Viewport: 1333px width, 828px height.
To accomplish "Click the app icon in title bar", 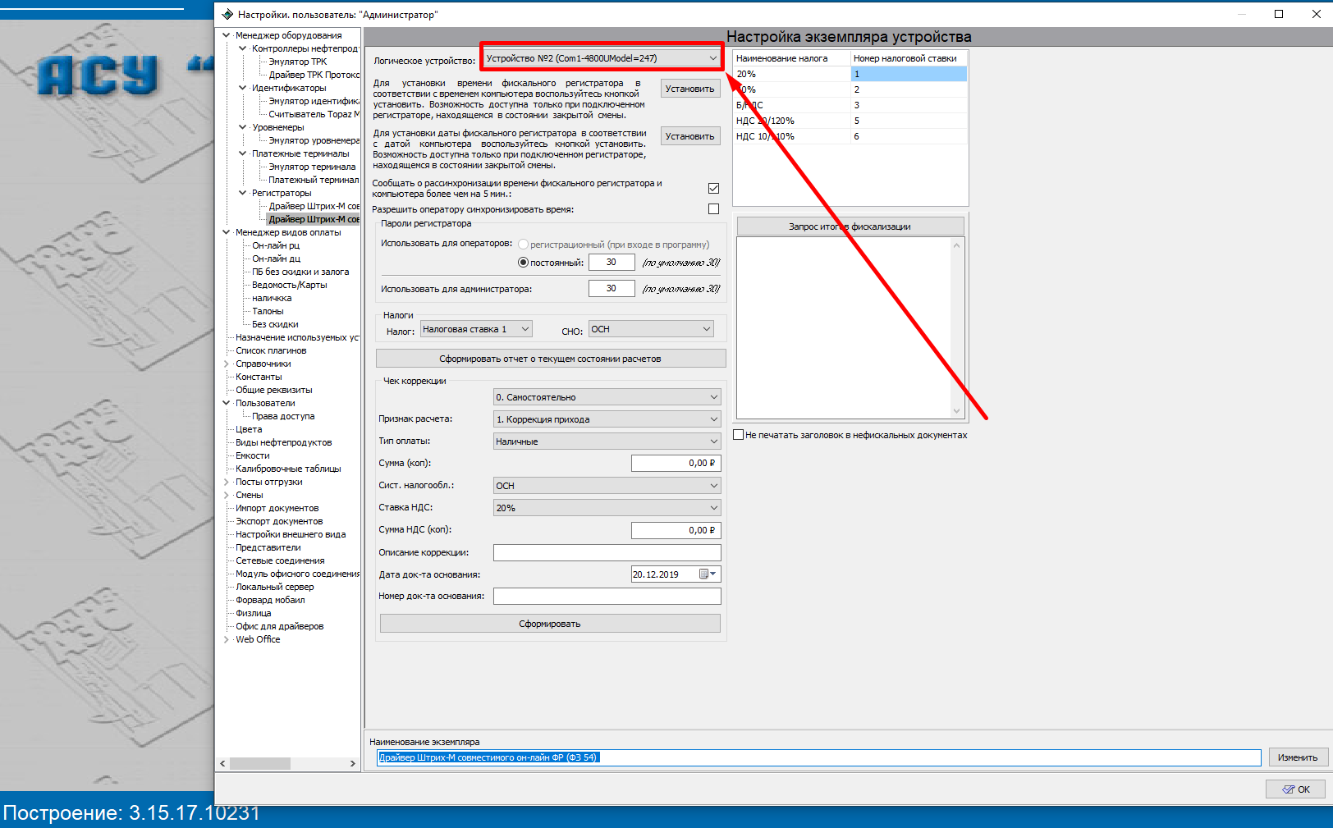I will point(227,14).
